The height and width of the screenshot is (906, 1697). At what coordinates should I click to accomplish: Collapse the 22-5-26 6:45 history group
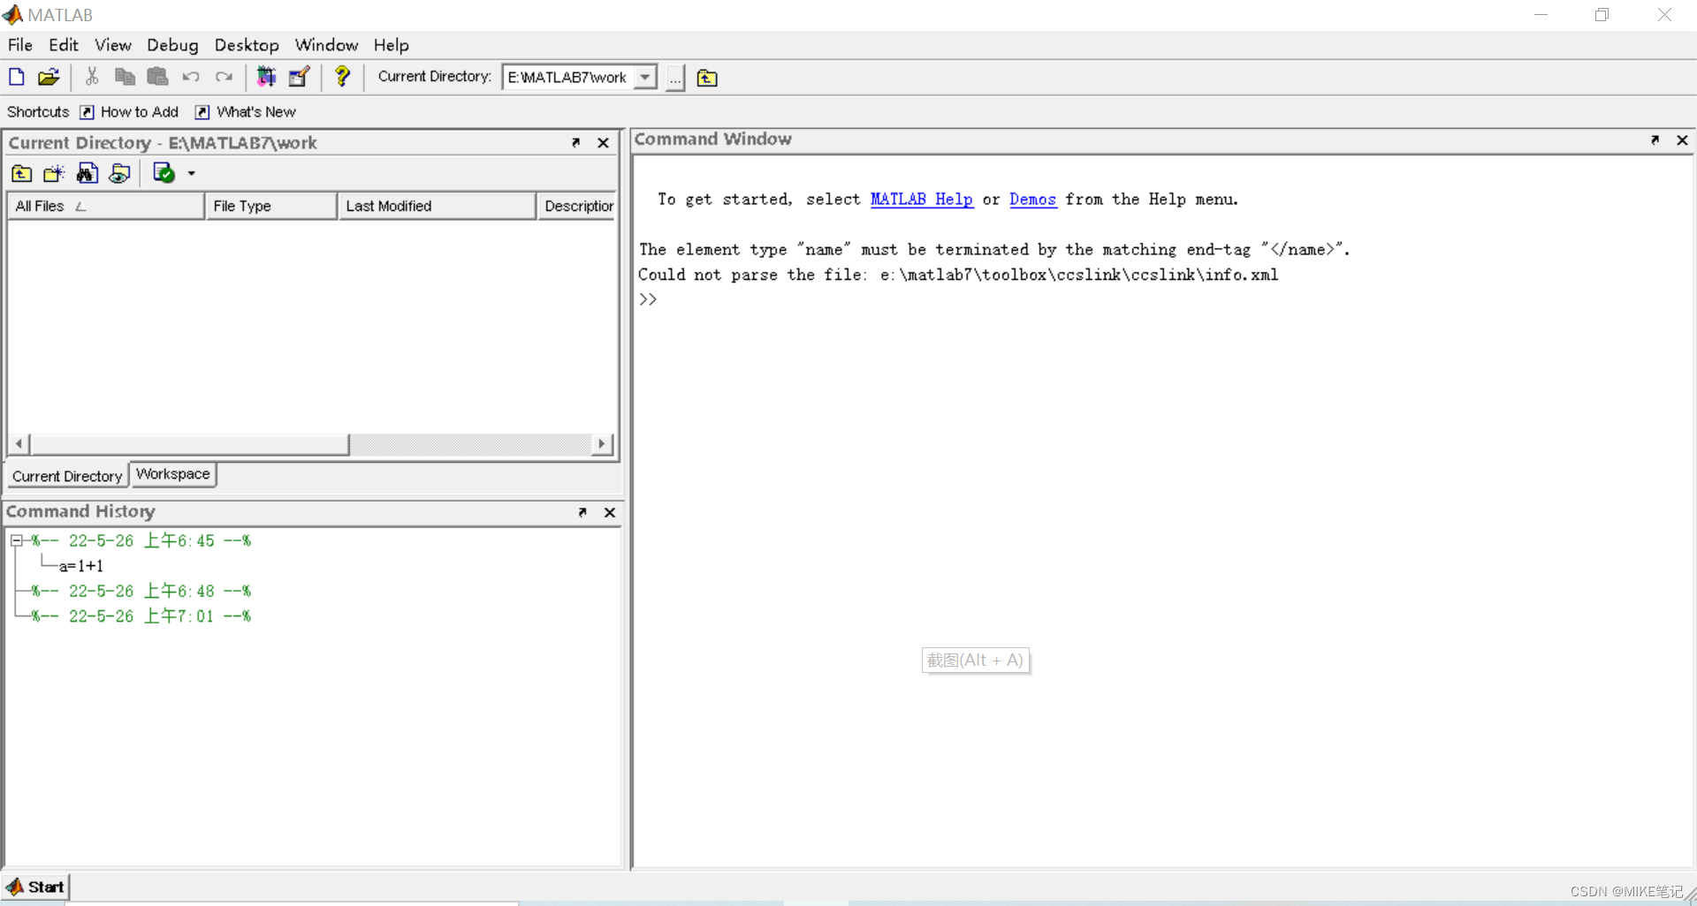pyautogui.click(x=17, y=540)
